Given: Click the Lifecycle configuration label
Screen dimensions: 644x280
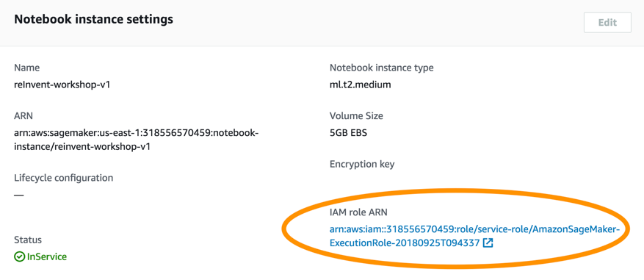Looking at the screenshot, I should [64, 178].
